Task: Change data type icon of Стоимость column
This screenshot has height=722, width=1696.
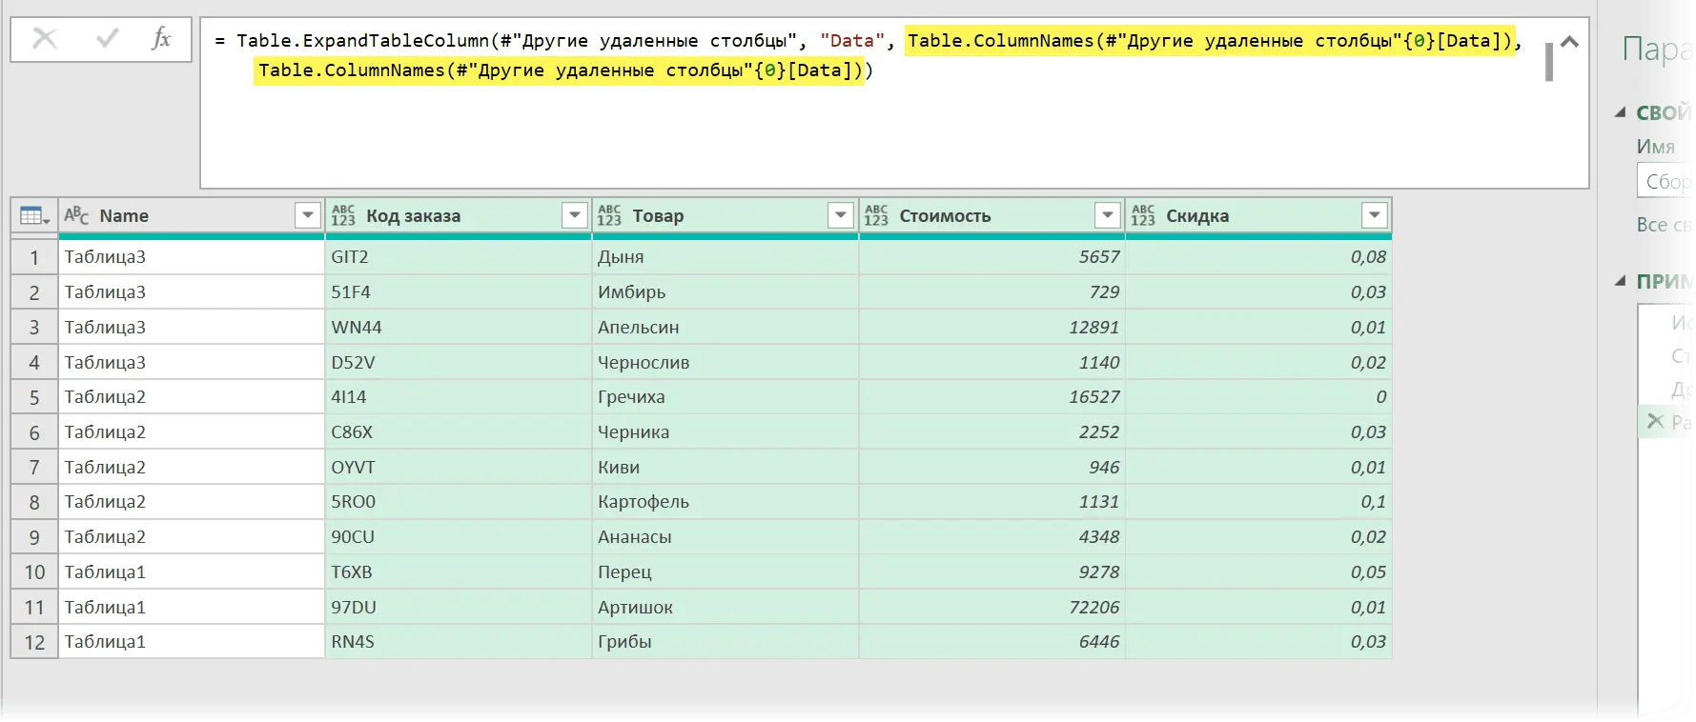Action: coord(876,216)
